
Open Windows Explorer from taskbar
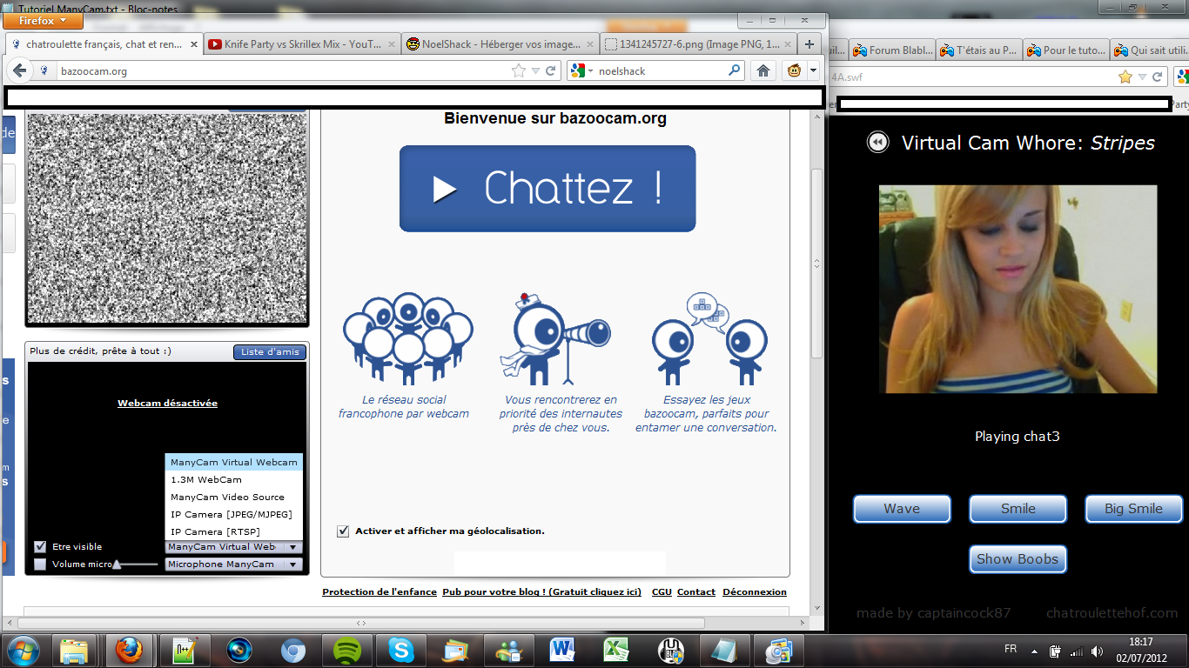coord(74,651)
